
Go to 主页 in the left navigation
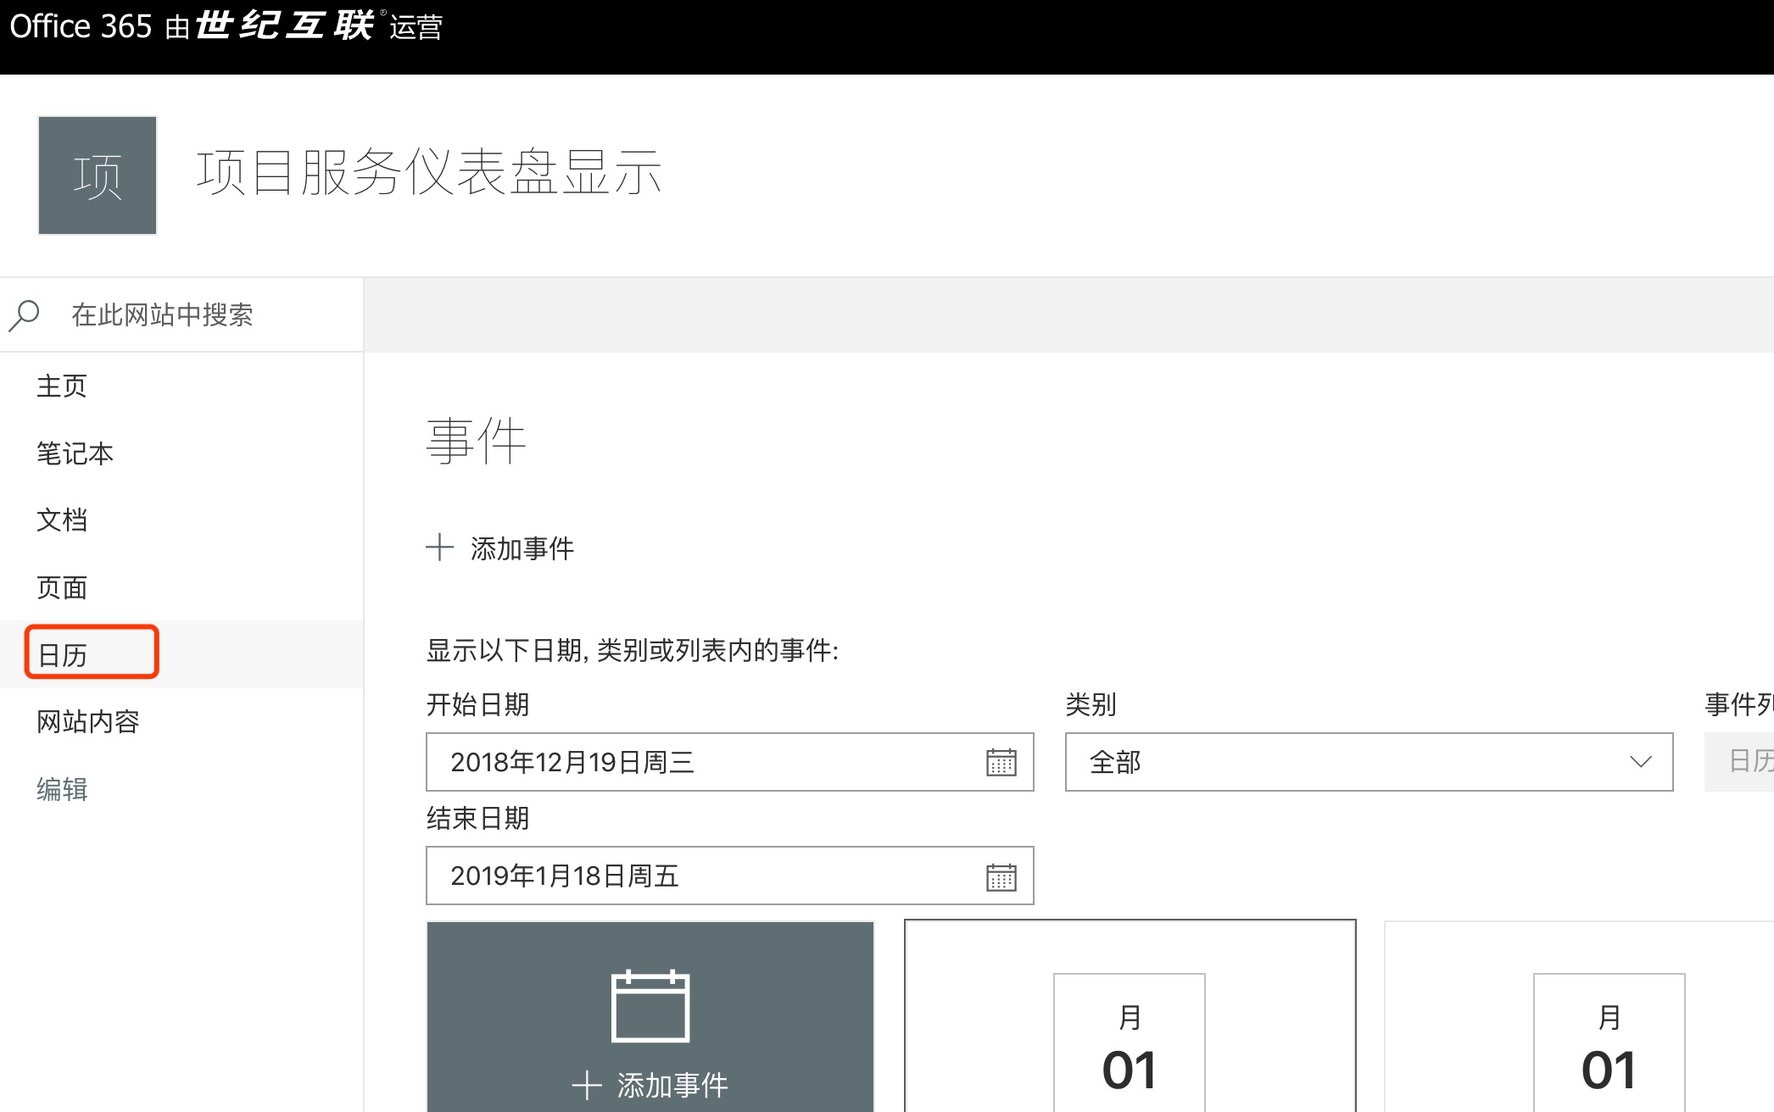(62, 386)
